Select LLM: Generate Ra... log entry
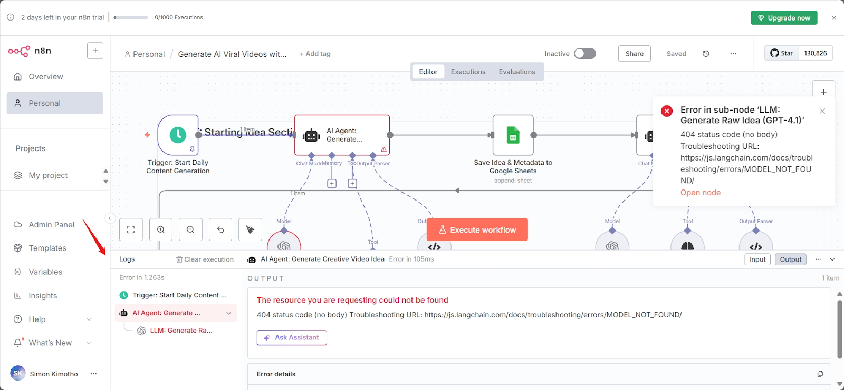 click(180, 331)
